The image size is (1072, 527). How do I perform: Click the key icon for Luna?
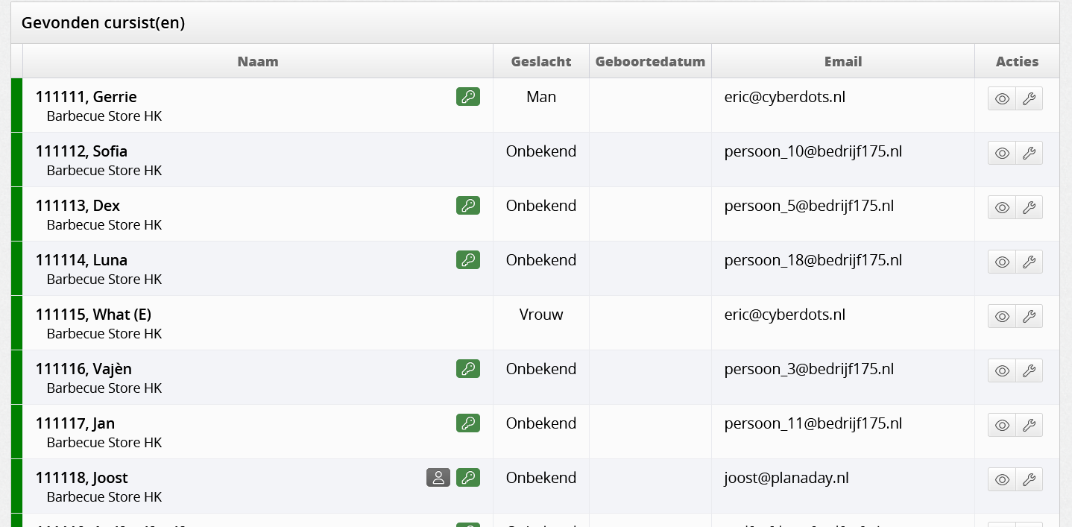click(468, 259)
